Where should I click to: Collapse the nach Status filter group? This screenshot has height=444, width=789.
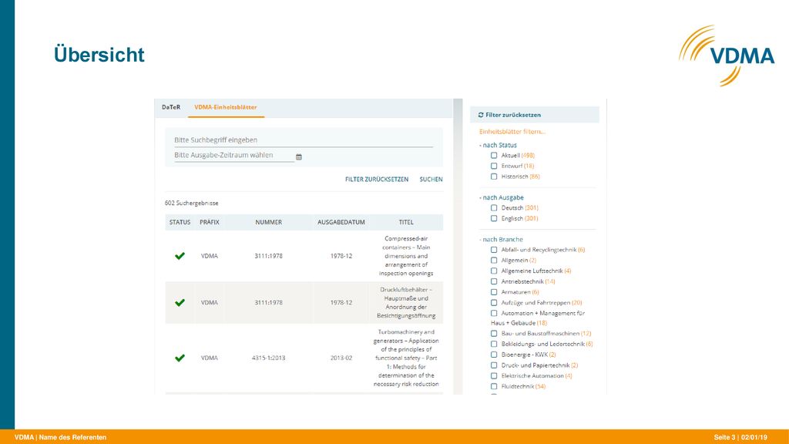tap(498, 145)
